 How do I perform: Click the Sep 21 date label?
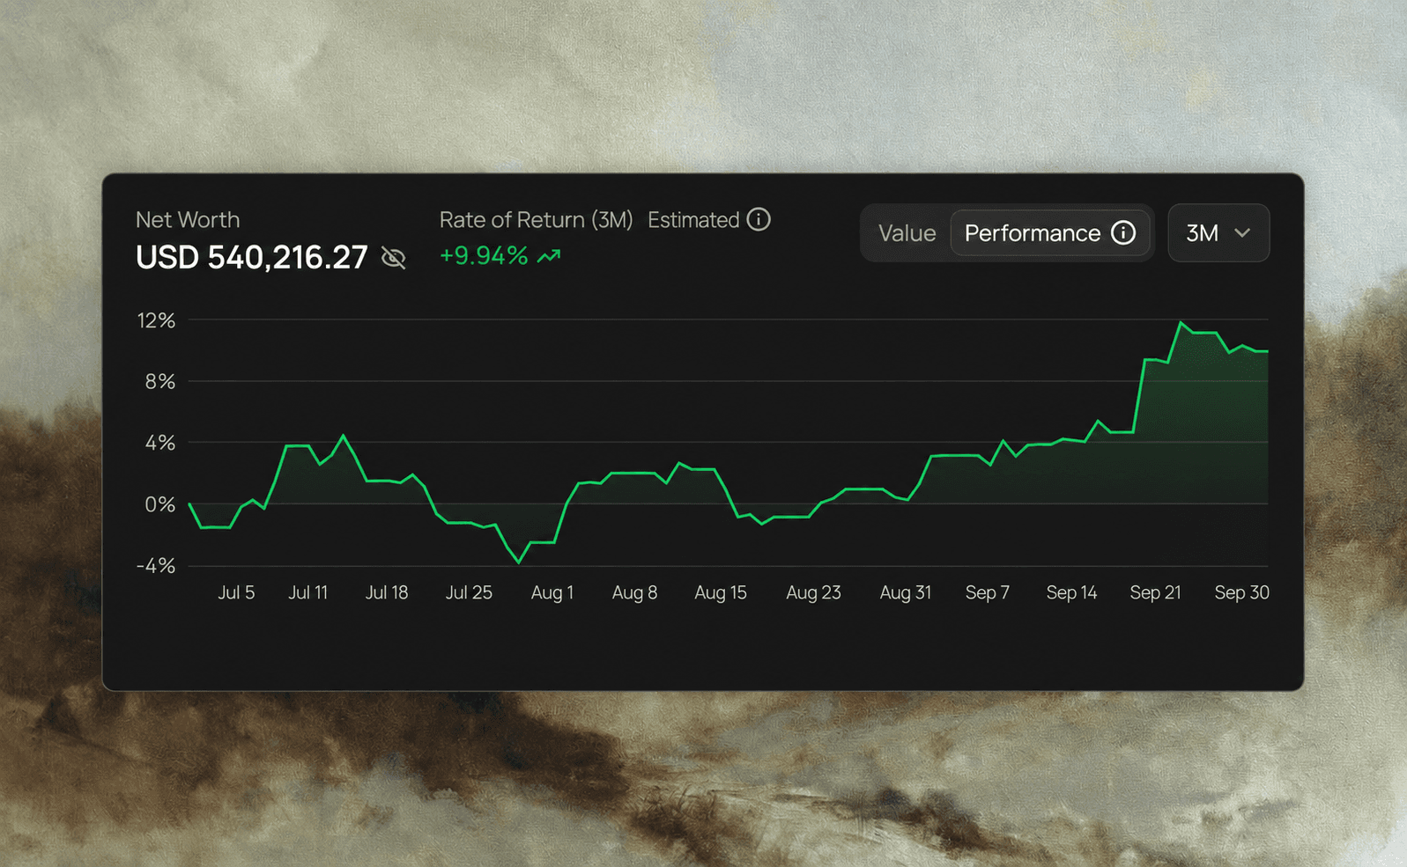click(1155, 592)
